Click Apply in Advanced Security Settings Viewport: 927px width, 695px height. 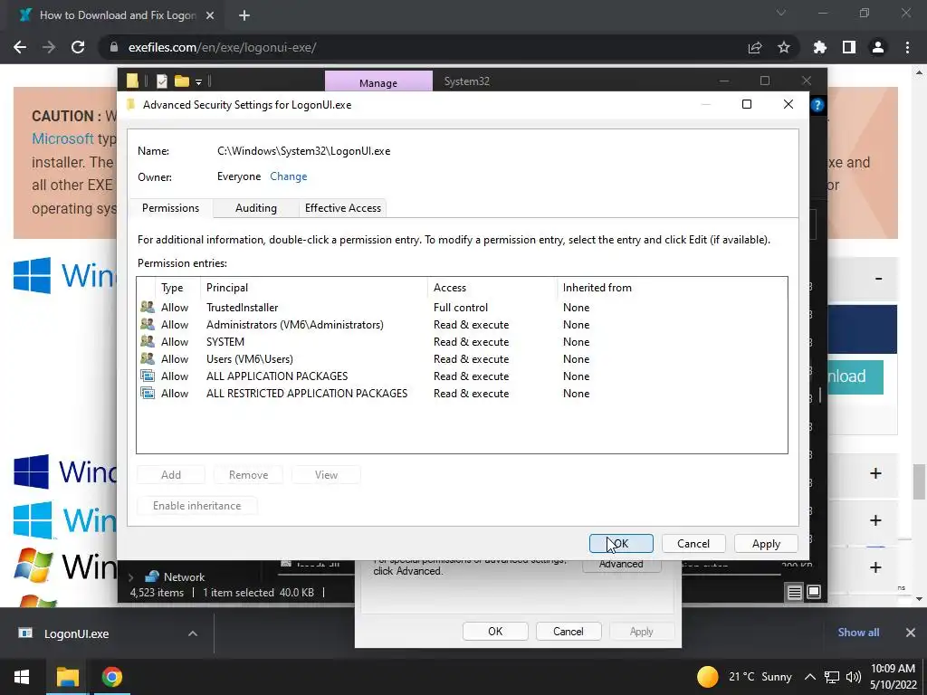[x=766, y=544]
